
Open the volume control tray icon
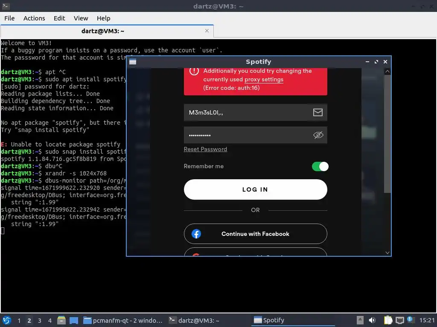click(372, 320)
